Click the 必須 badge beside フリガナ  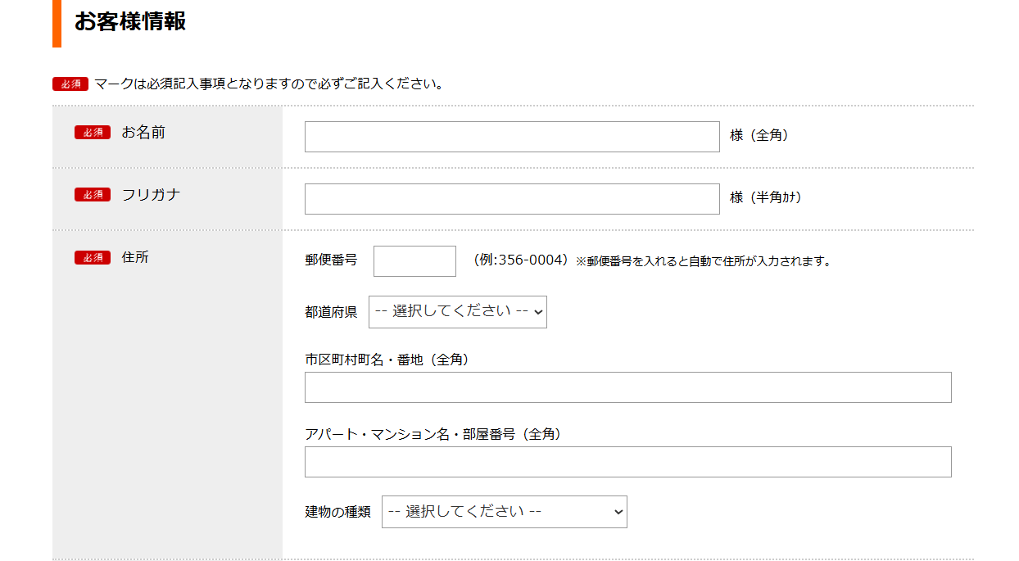93,195
